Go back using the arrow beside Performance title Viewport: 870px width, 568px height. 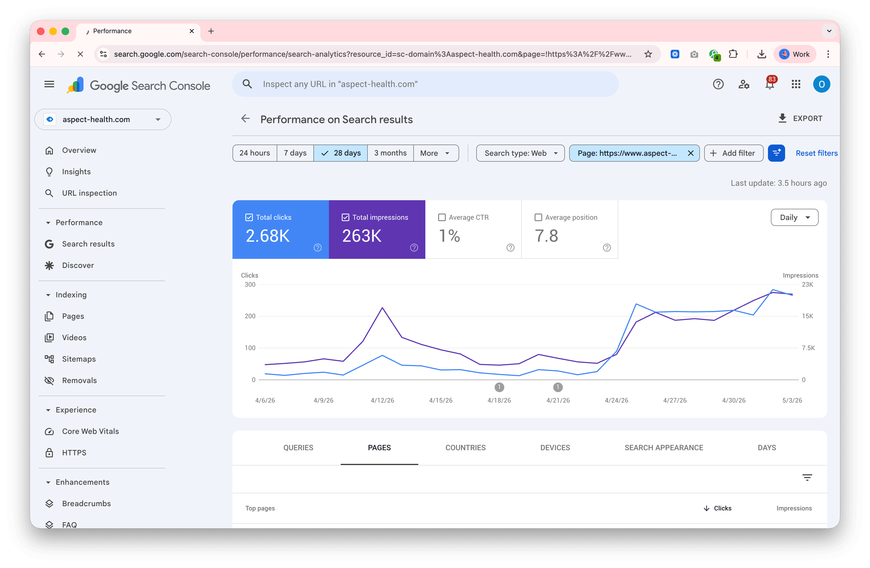click(x=245, y=118)
